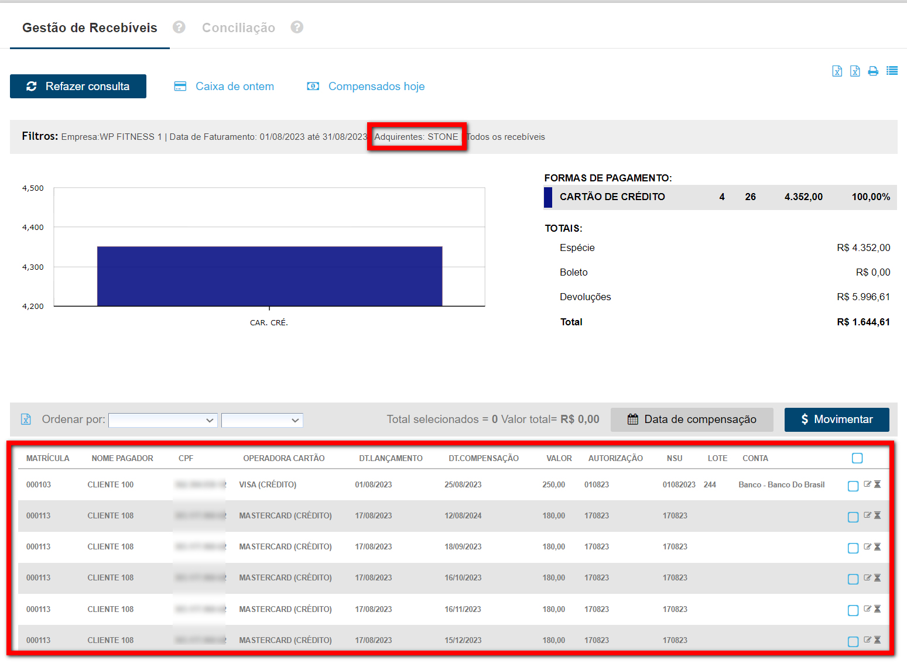Click the blue CAR. CRÉ. bar in the chart

[269, 276]
